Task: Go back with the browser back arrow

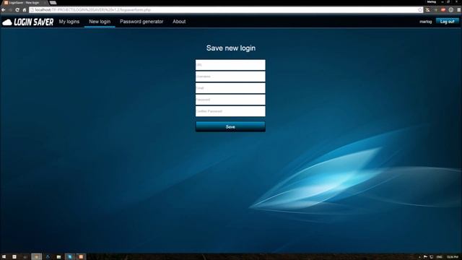Action: (4, 9)
